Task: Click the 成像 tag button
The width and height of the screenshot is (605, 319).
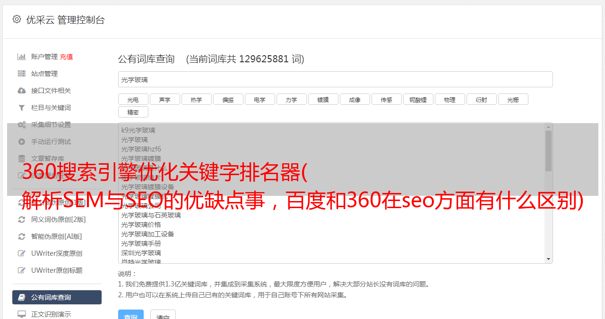Action: 355,99
